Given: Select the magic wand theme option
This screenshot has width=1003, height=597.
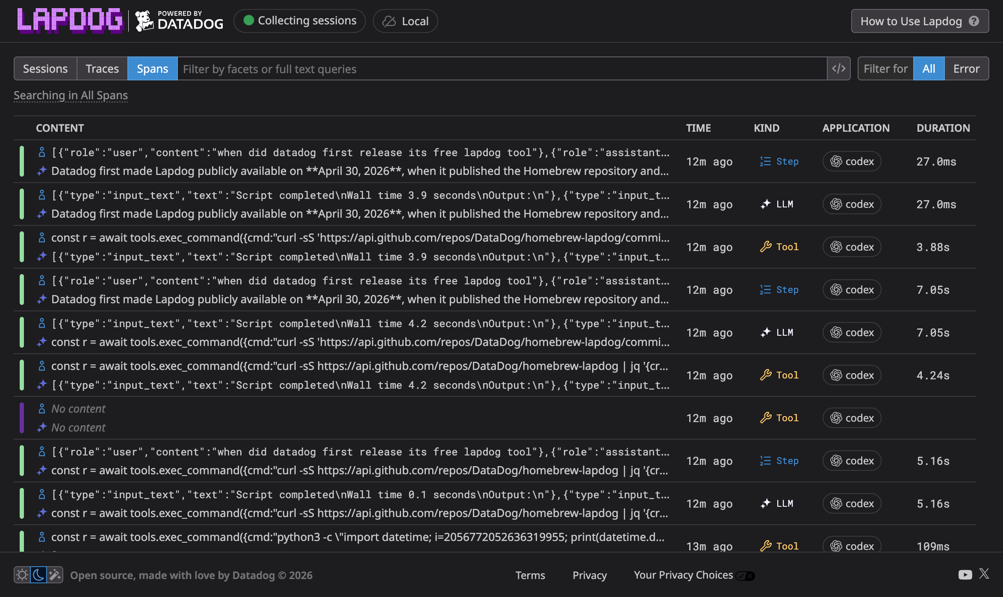Looking at the screenshot, I should [55, 575].
